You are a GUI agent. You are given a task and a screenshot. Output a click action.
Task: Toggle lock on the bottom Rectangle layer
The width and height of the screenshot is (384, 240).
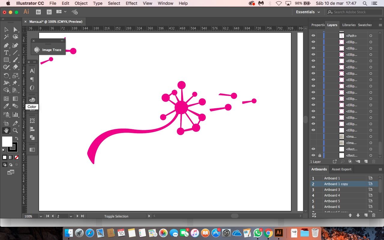click(319, 155)
